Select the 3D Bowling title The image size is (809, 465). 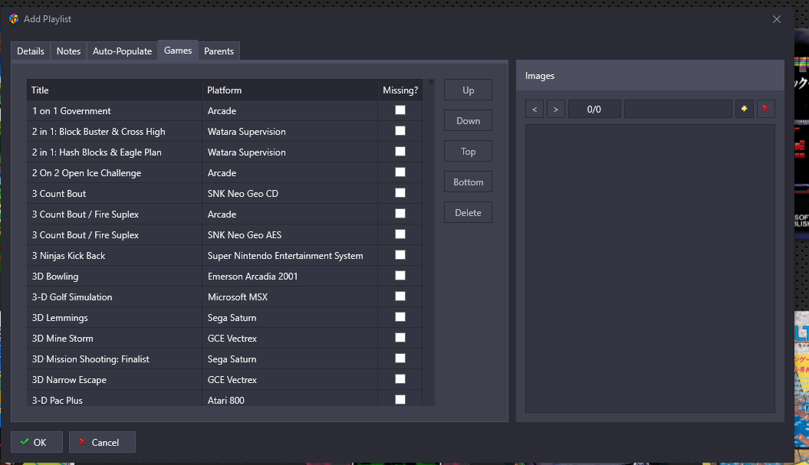pos(55,277)
